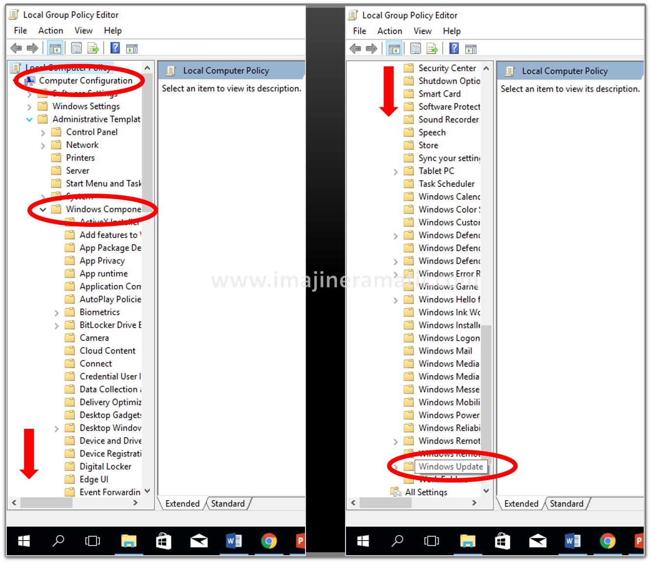Open Mail app in right taskbar
The height and width of the screenshot is (563, 651).
538,541
